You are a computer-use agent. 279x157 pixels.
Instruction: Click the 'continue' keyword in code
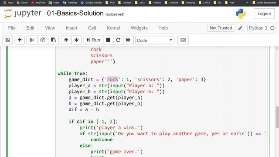coord(102,140)
